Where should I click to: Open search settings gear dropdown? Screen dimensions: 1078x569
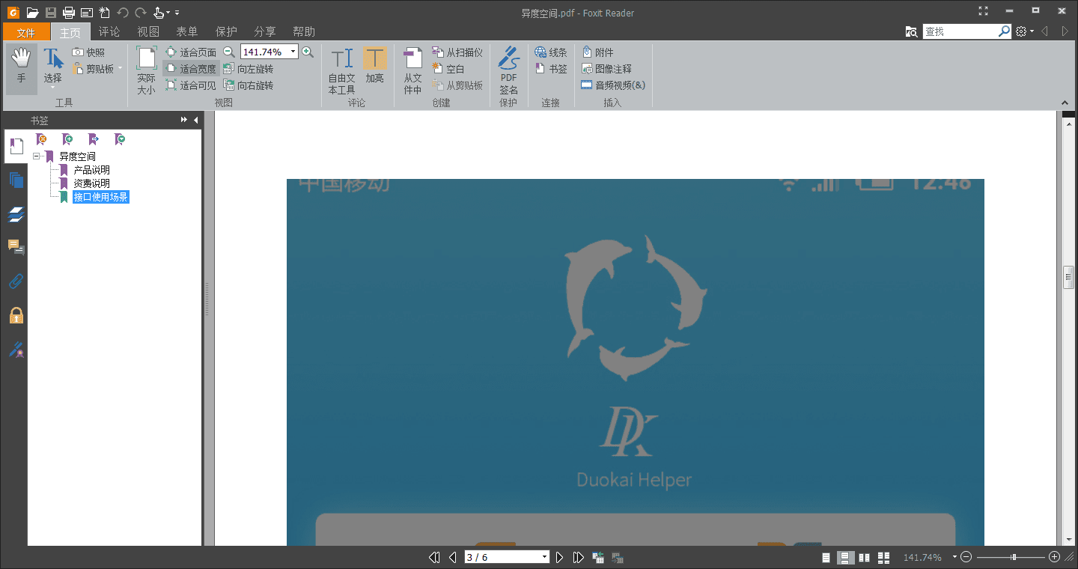click(1025, 31)
